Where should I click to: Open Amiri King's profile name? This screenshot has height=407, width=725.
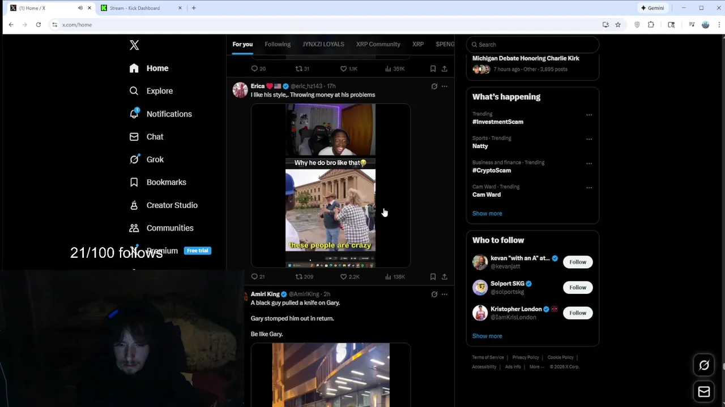tap(265, 294)
